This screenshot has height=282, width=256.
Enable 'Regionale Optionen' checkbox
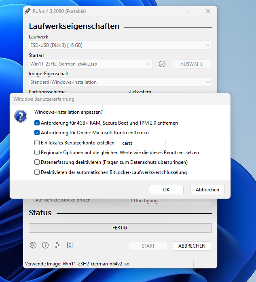(x=37, y=153)
